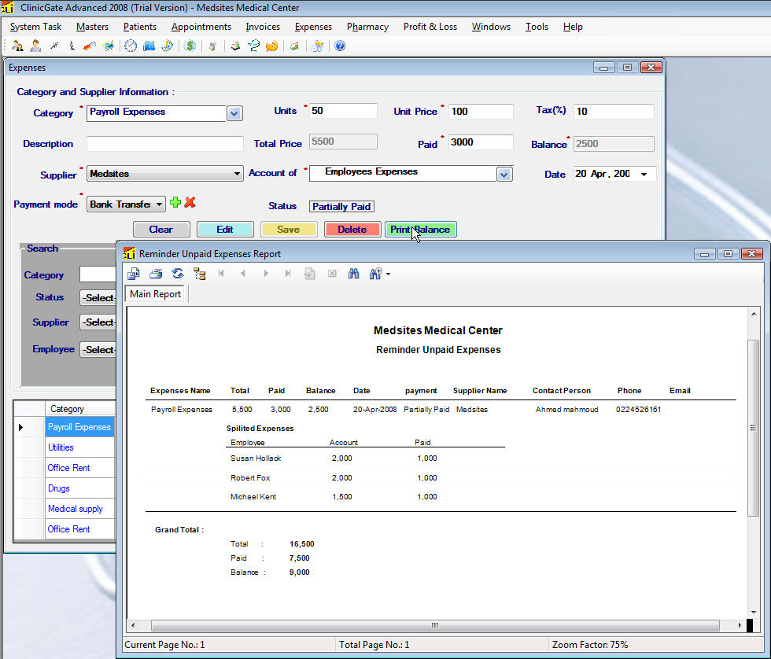Click the Unit Price input field
The width and height of the screenshot is (771, 659).
click(481, 112)
